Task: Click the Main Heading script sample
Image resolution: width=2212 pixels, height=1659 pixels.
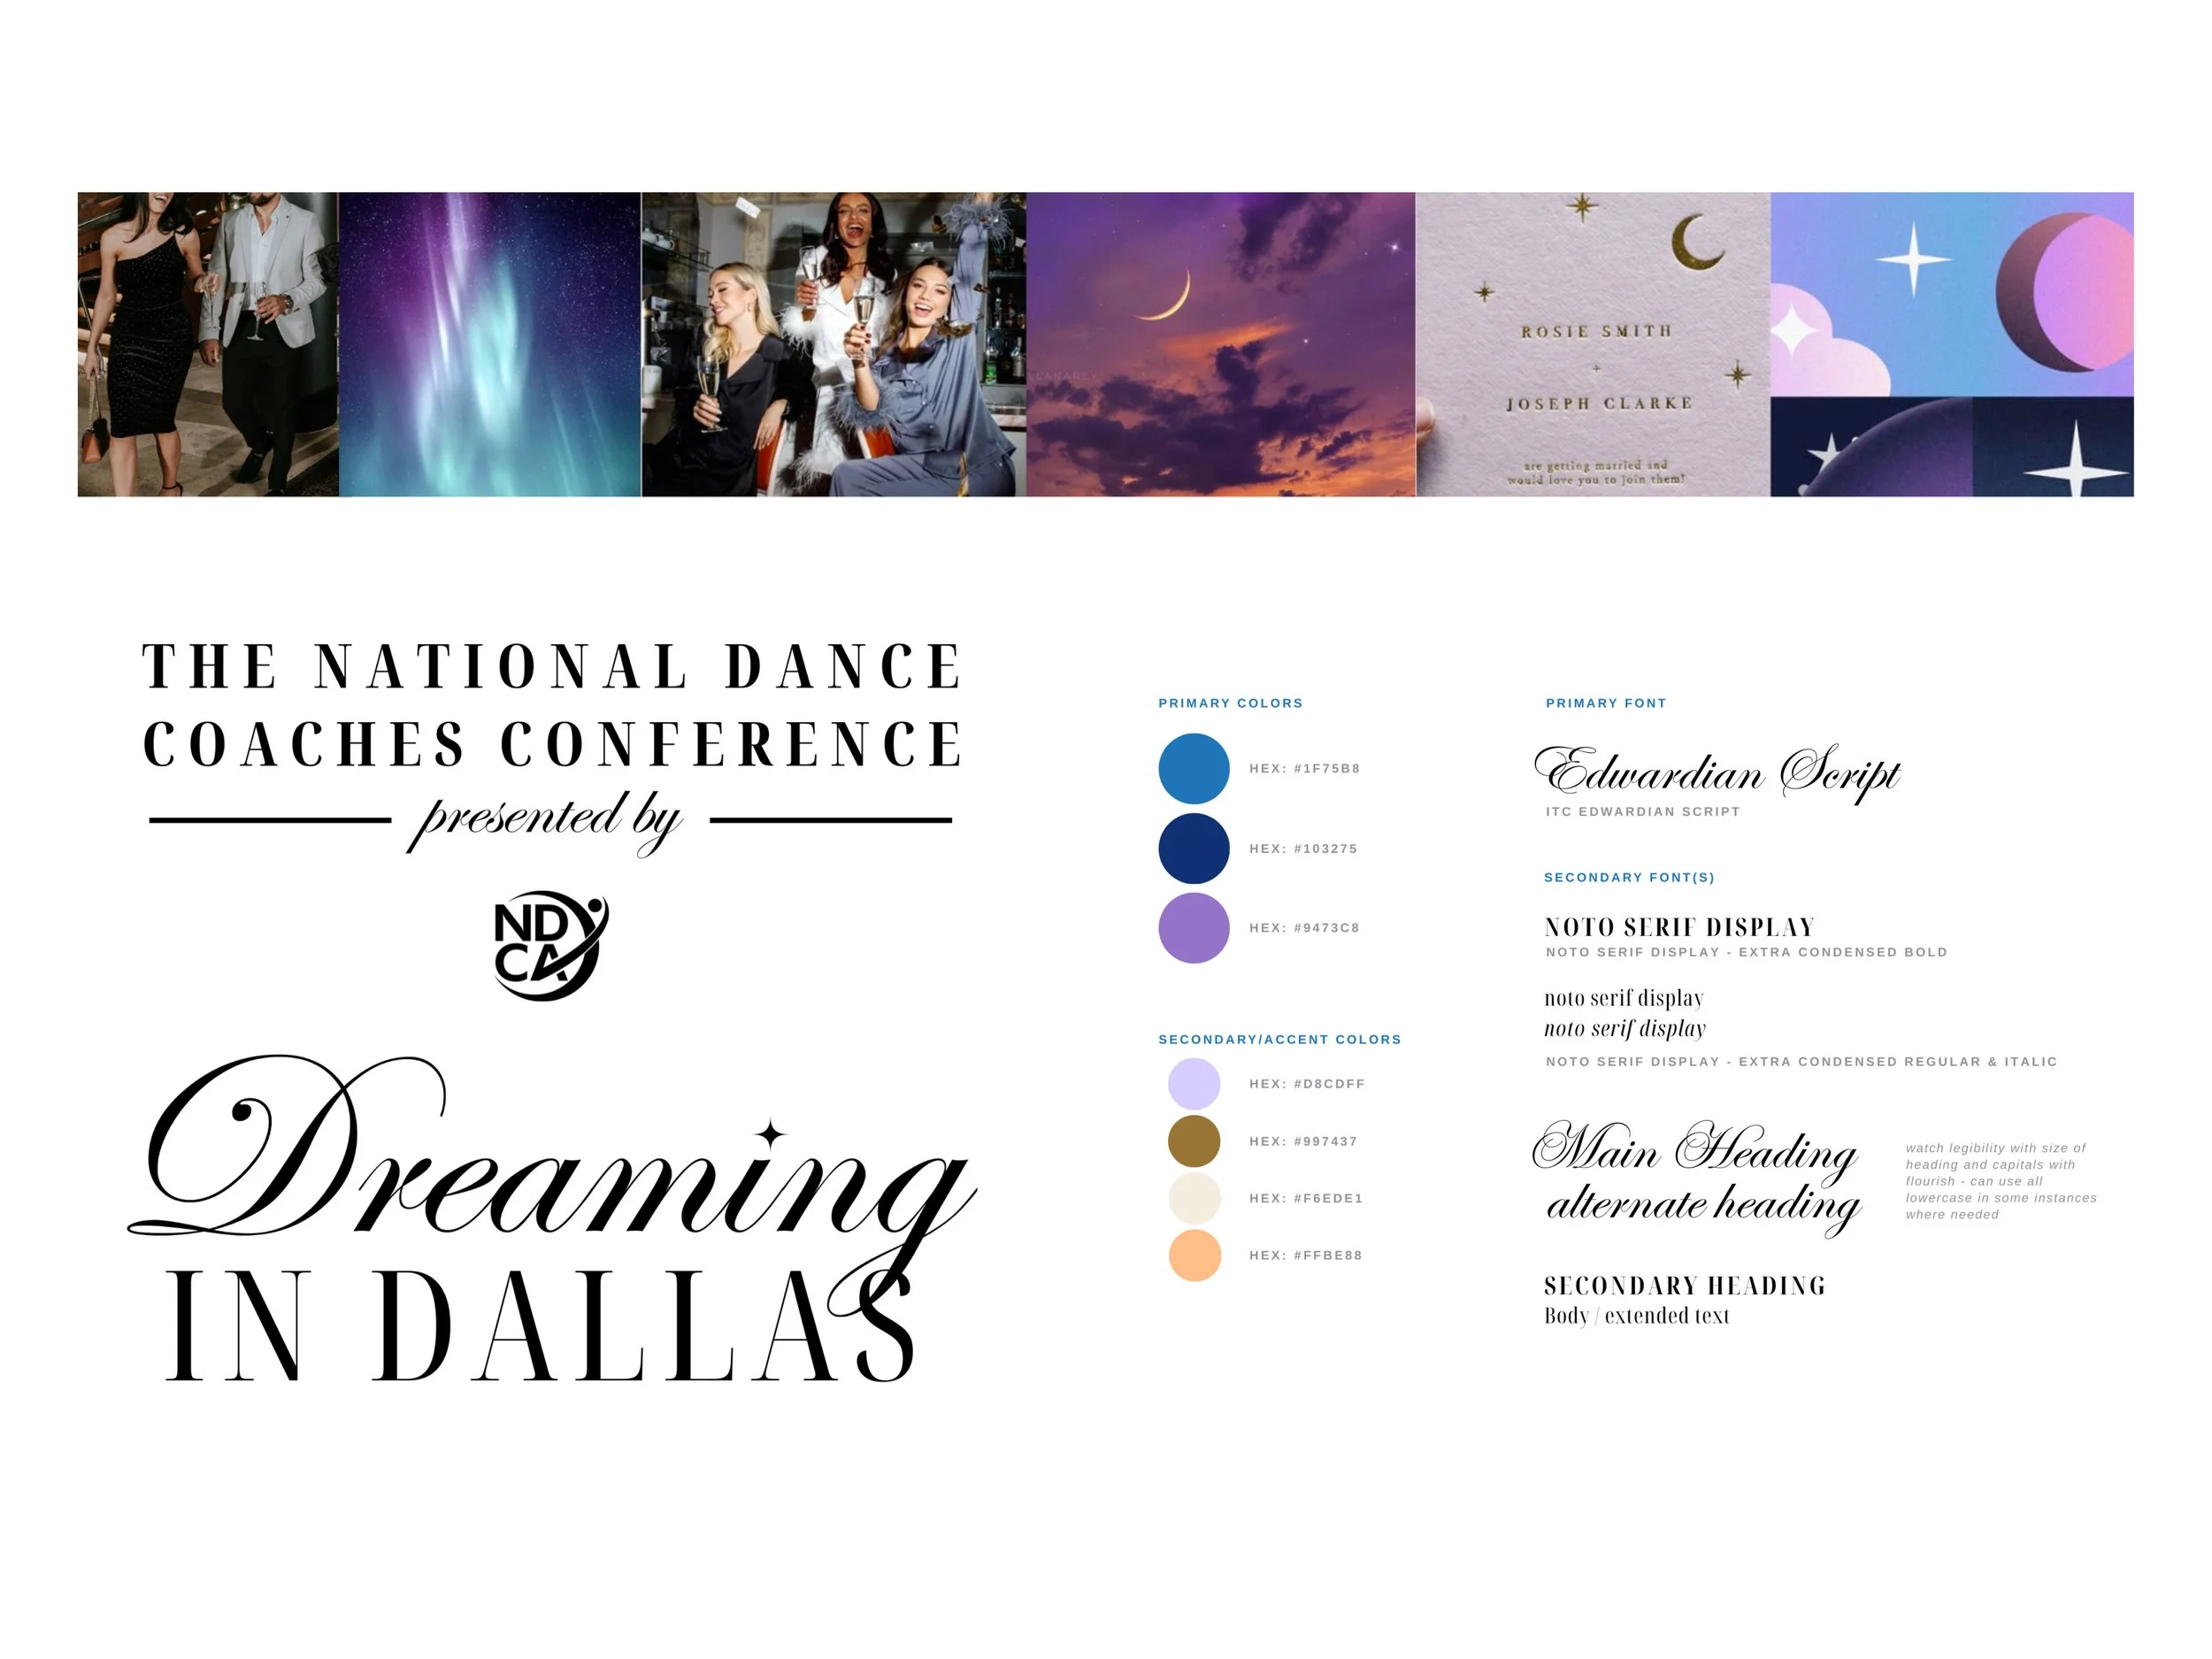Action: 1695,1150
